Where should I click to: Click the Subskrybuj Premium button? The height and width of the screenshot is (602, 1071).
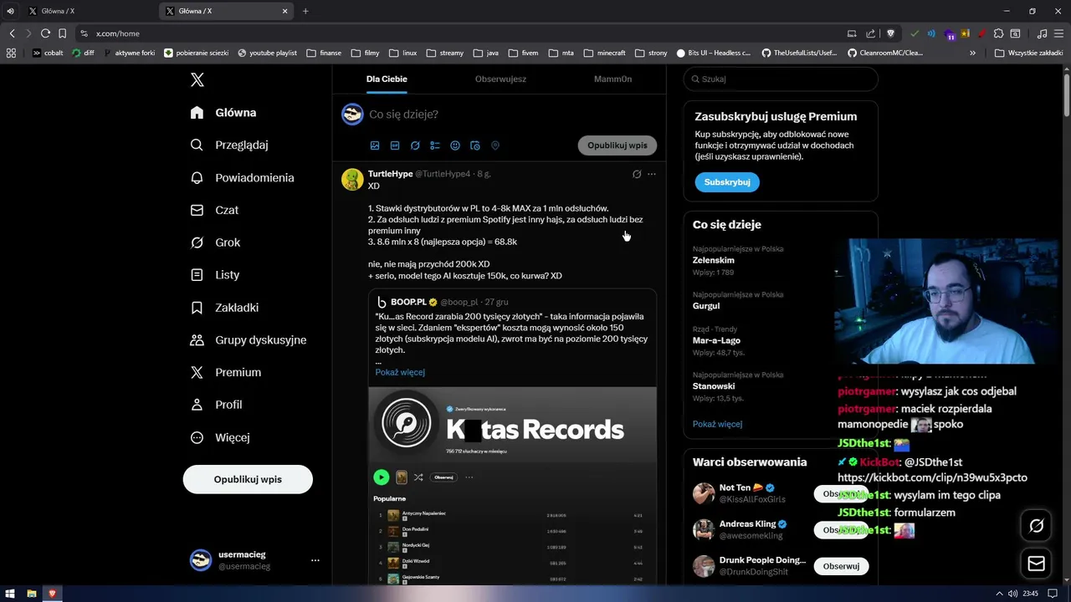pos(726,181)
